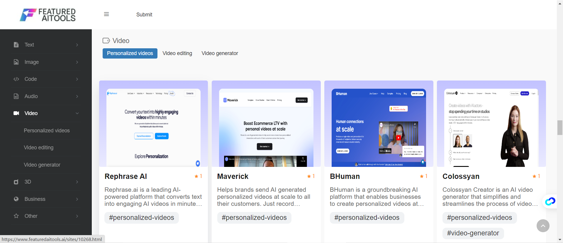Click the scrollbar up arrow
The height and width of the screenshot is (243, 563).
tap(560, 3)
